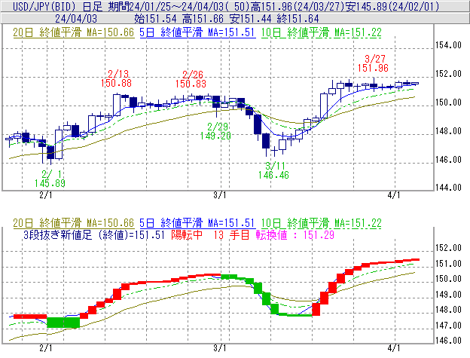
Task: Click the 154.00 axis label of upper chart
Action: click(448, 45)
